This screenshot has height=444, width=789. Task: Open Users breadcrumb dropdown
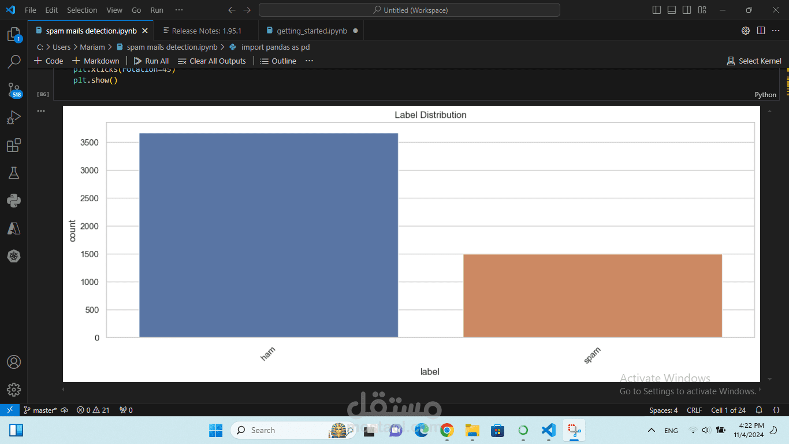[61, 47]
